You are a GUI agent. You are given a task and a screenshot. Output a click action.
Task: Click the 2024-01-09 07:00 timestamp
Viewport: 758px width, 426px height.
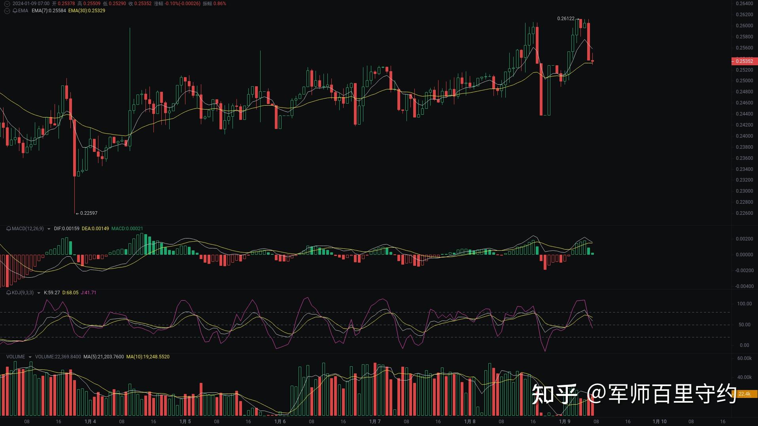point(31,4)
